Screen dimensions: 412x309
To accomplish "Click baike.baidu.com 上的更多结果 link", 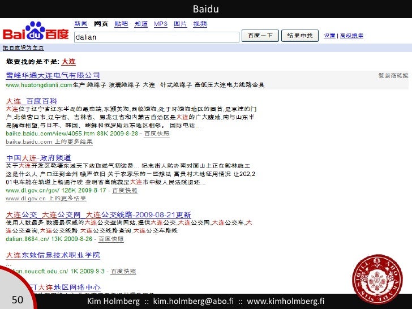I will [x=49, y=141].
